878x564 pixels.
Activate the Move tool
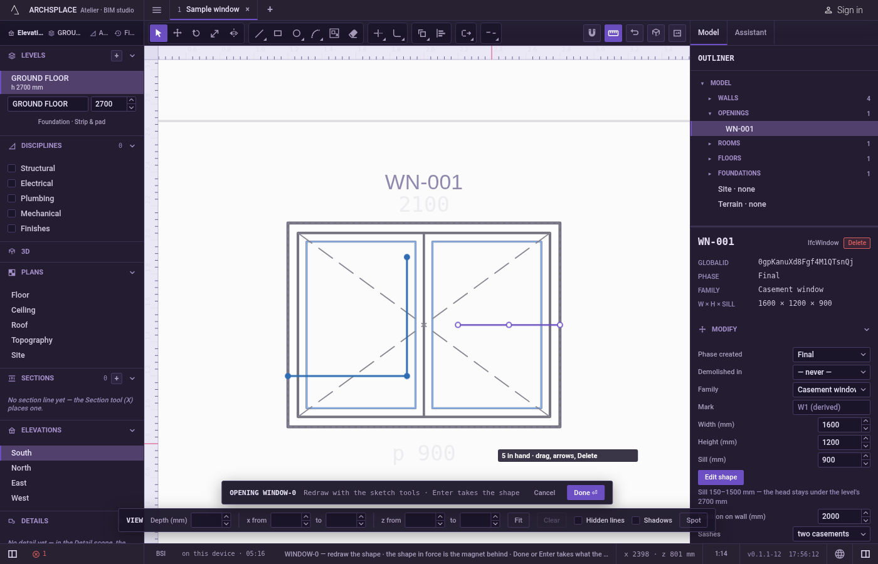[177, 33]
